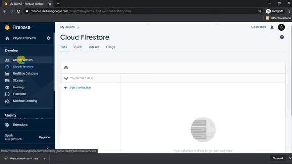292x164 pixels.
Task: Close the downloads bar
Action: click(290, 158)
